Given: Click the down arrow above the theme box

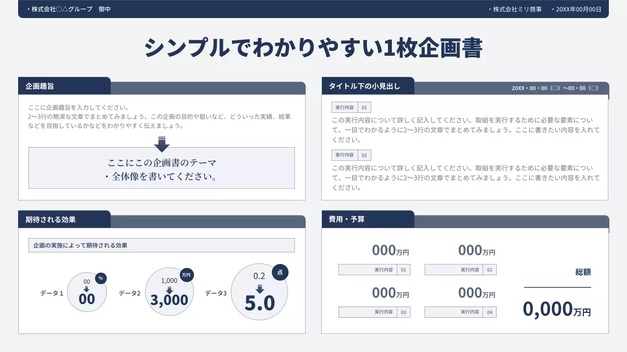Looking at the screenshot, I should [162, 144].
